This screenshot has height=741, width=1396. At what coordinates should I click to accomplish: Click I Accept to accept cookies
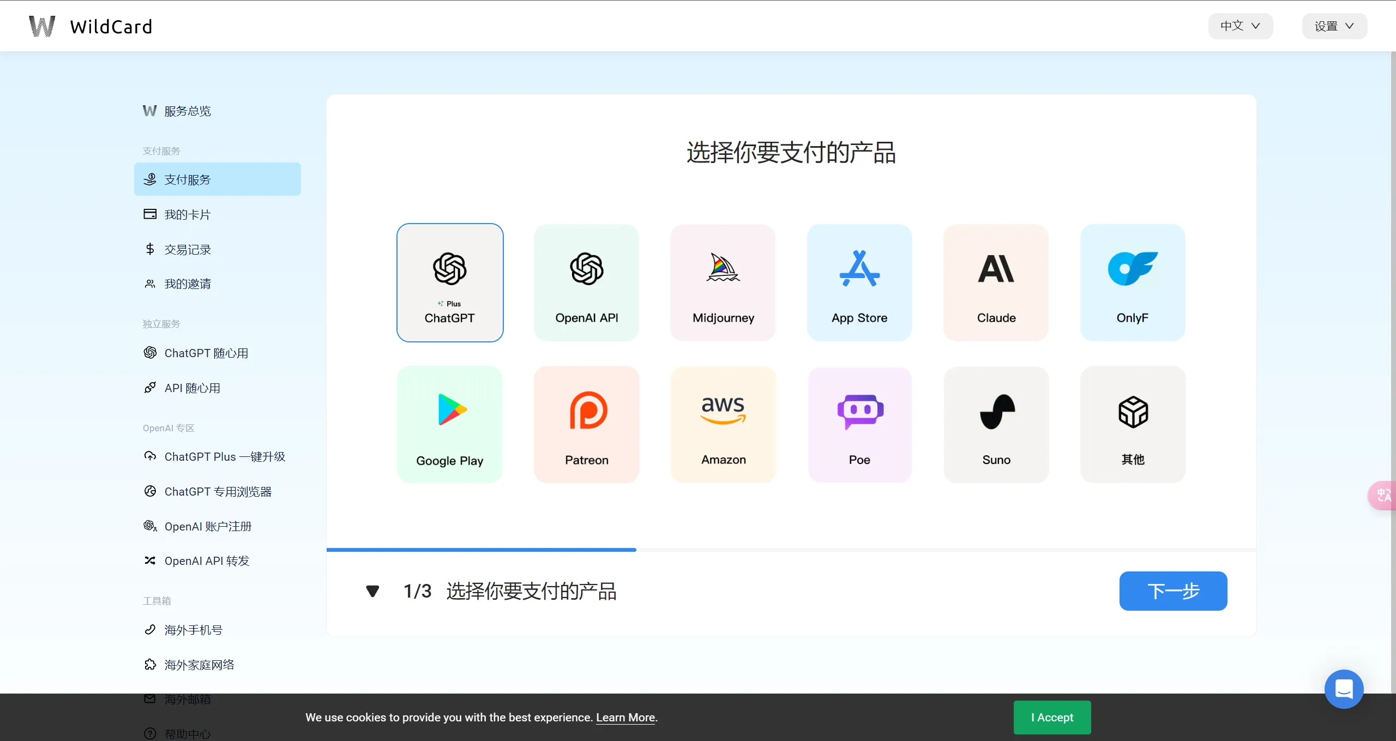(1051, 717)
